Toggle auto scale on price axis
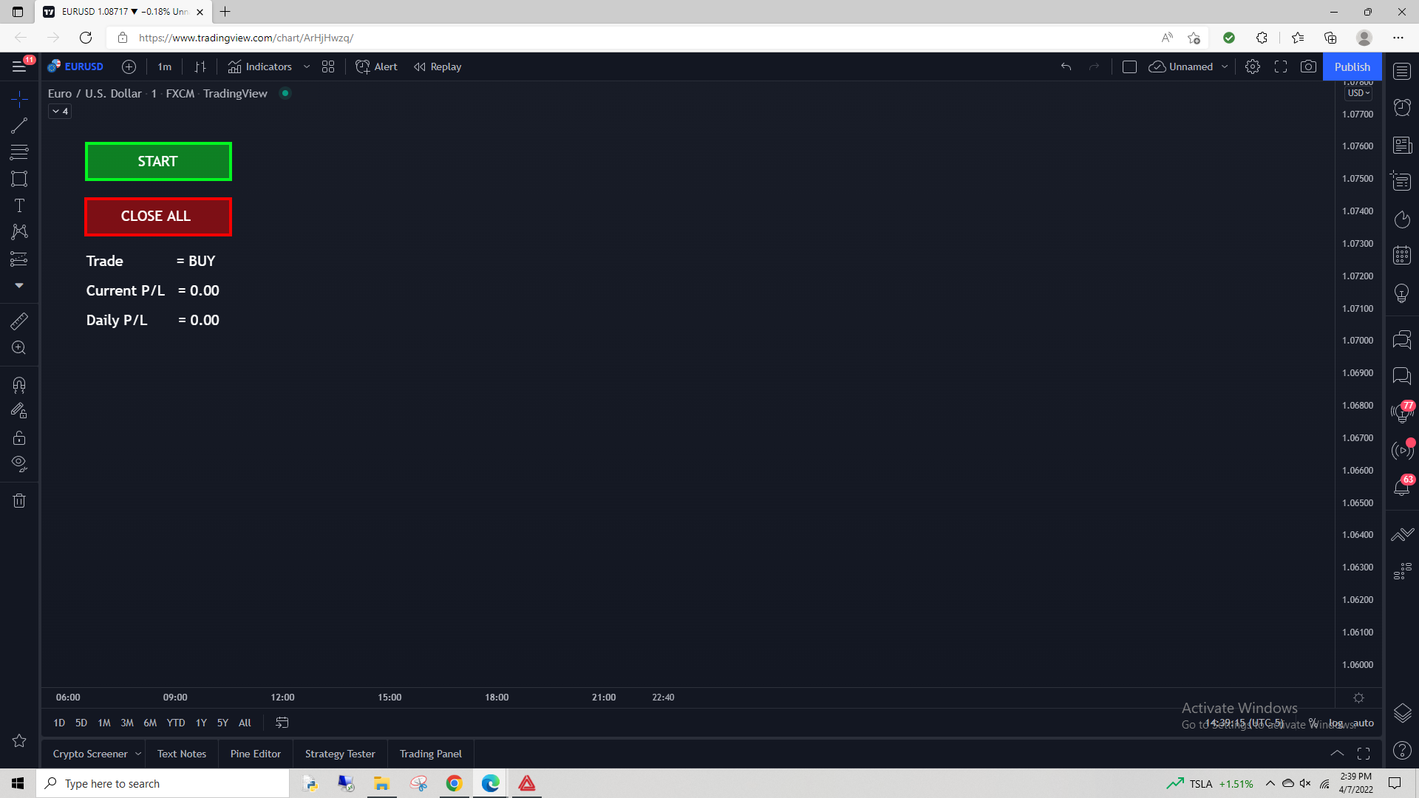 pyautogui.click(x=1364, y=723)
